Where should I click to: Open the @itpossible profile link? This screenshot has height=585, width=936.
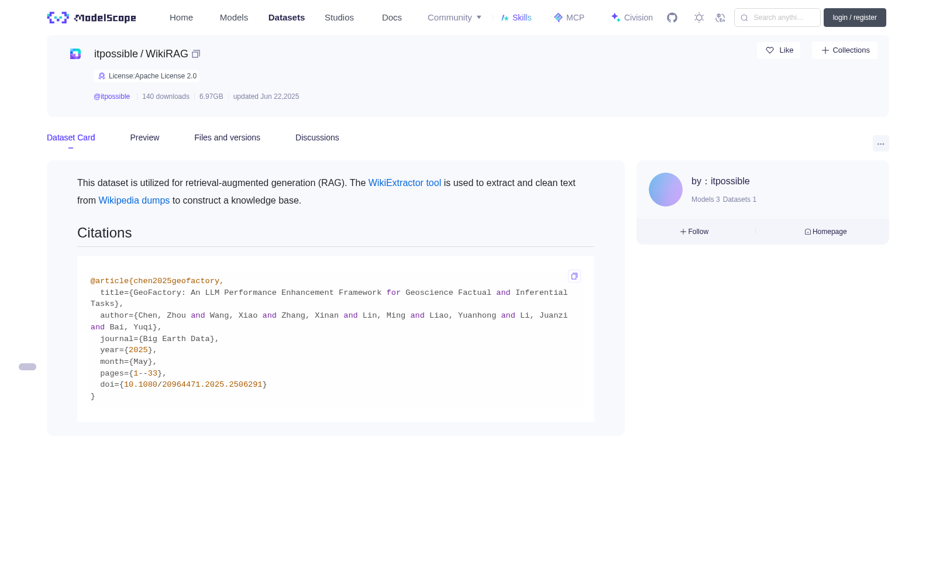pos(112,97)
